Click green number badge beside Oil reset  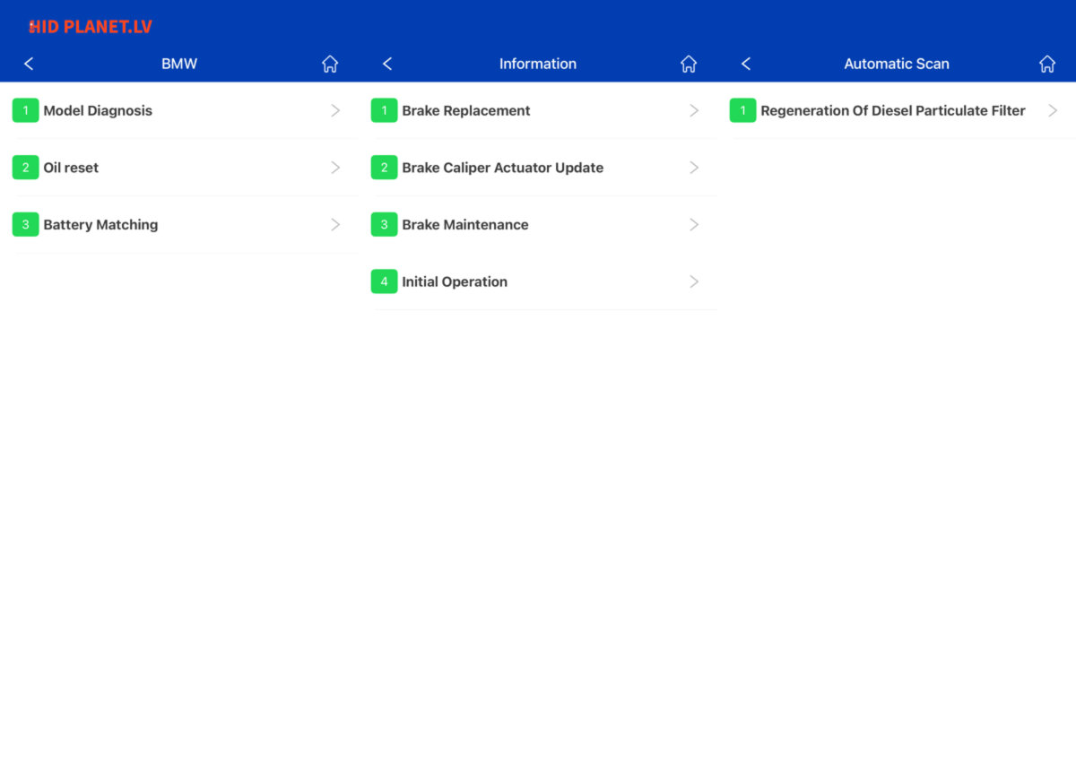(x=25, y=168)
